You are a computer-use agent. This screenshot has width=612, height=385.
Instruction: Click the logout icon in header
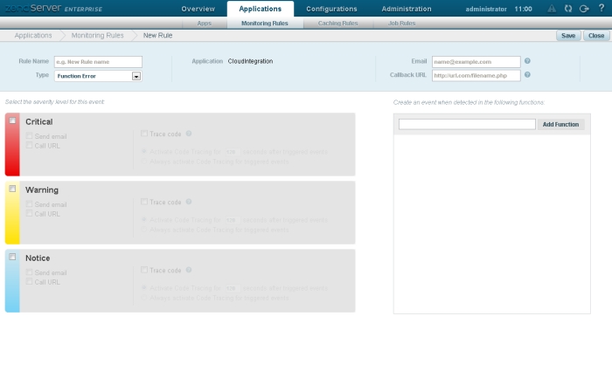[x=583, y=9]
